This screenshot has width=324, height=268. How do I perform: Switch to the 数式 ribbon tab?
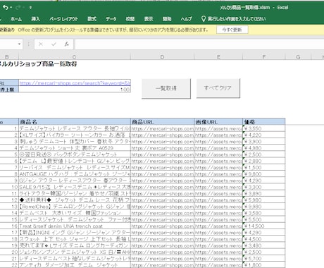point(92,19)
